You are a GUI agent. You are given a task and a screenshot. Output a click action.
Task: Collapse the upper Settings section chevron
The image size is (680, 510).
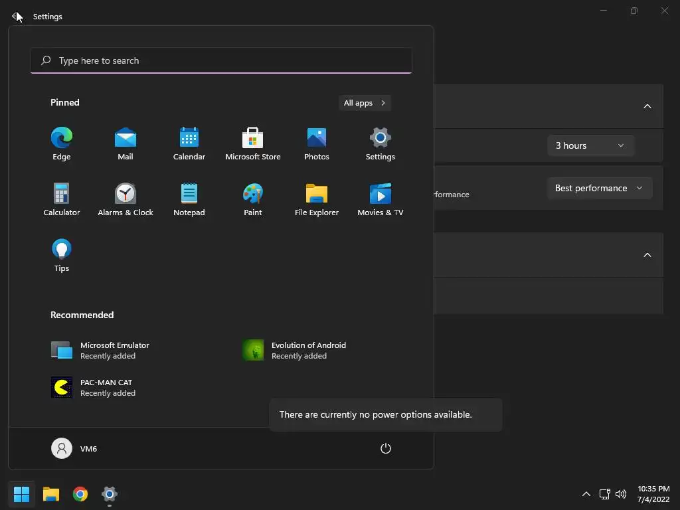(647, 106)
